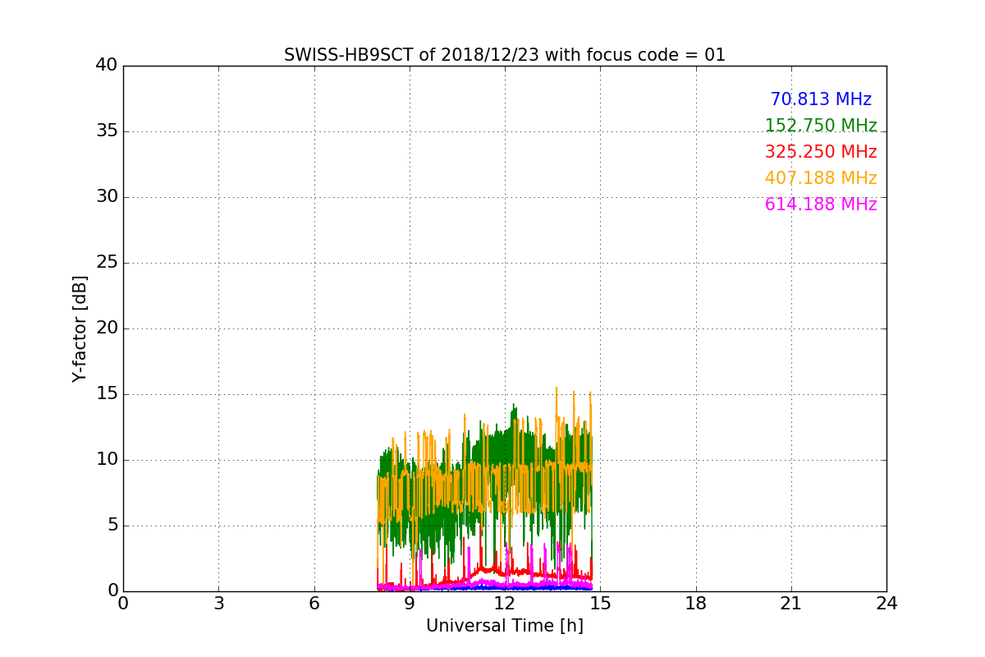The image size is (985, 657).
Task: Click the x-axis tick label 6
Action: [x=314, y=604]
